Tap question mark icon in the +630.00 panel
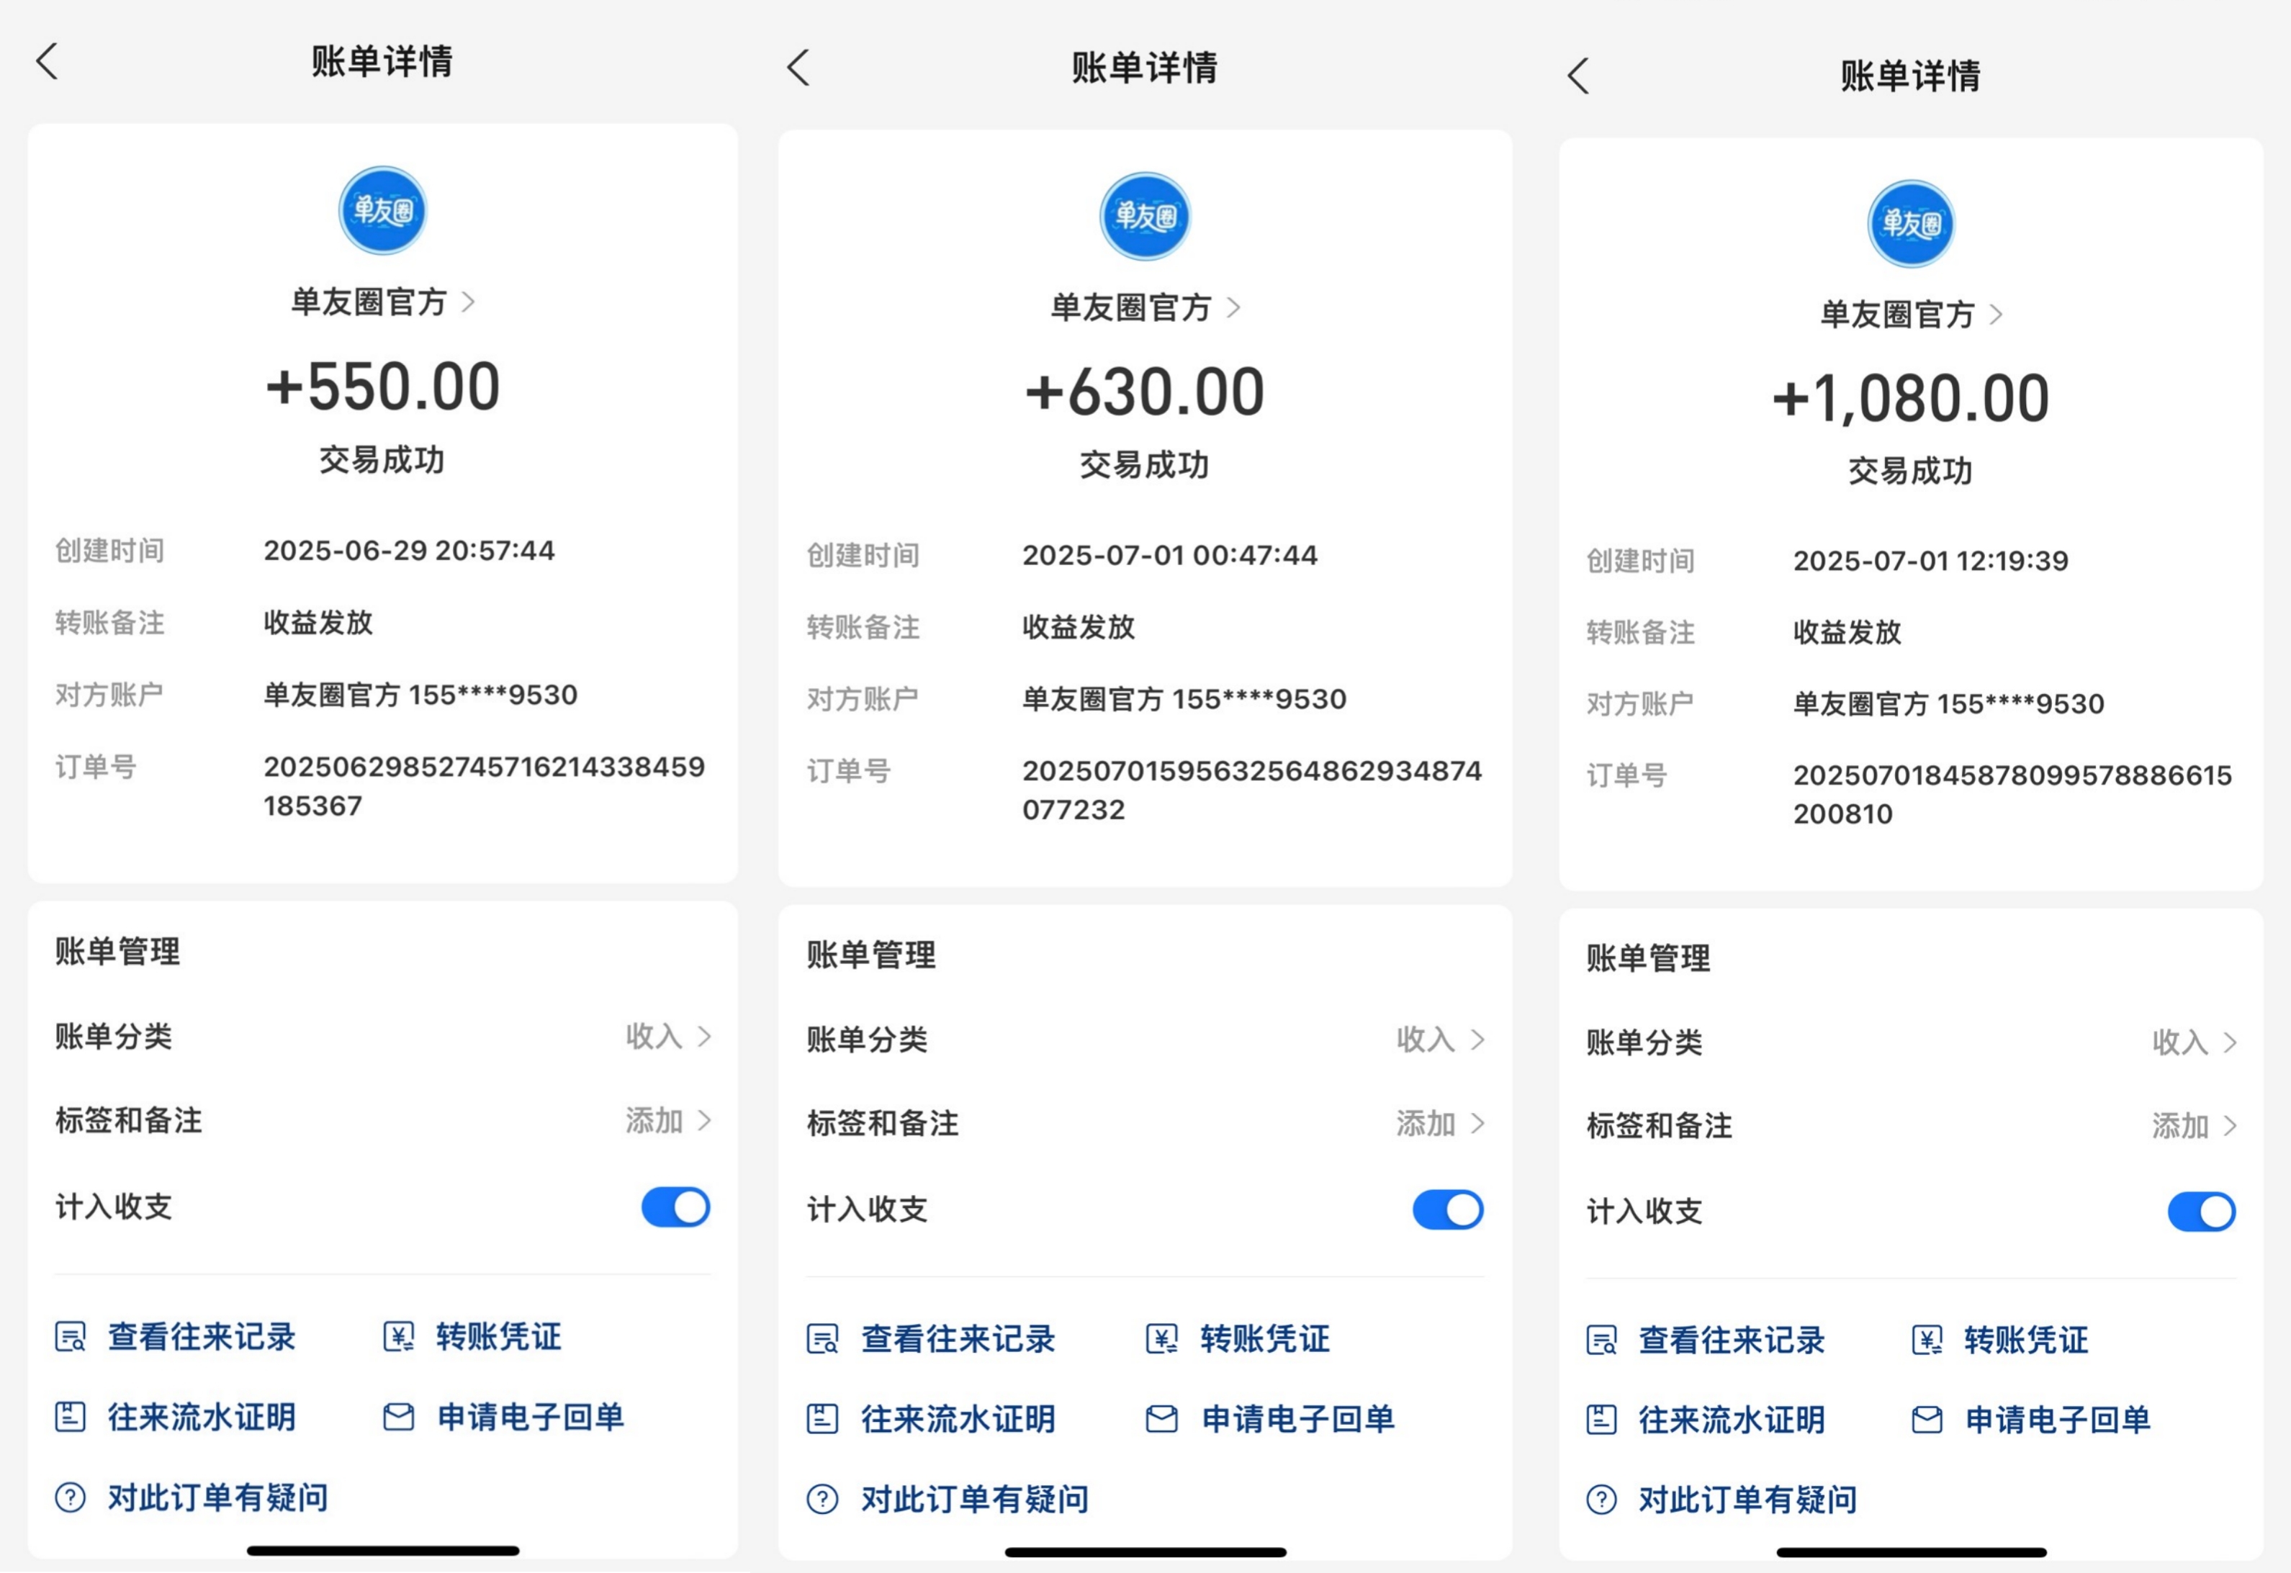Image resolution: width=2291 pixels, height=1573 pixels. 822,1499
